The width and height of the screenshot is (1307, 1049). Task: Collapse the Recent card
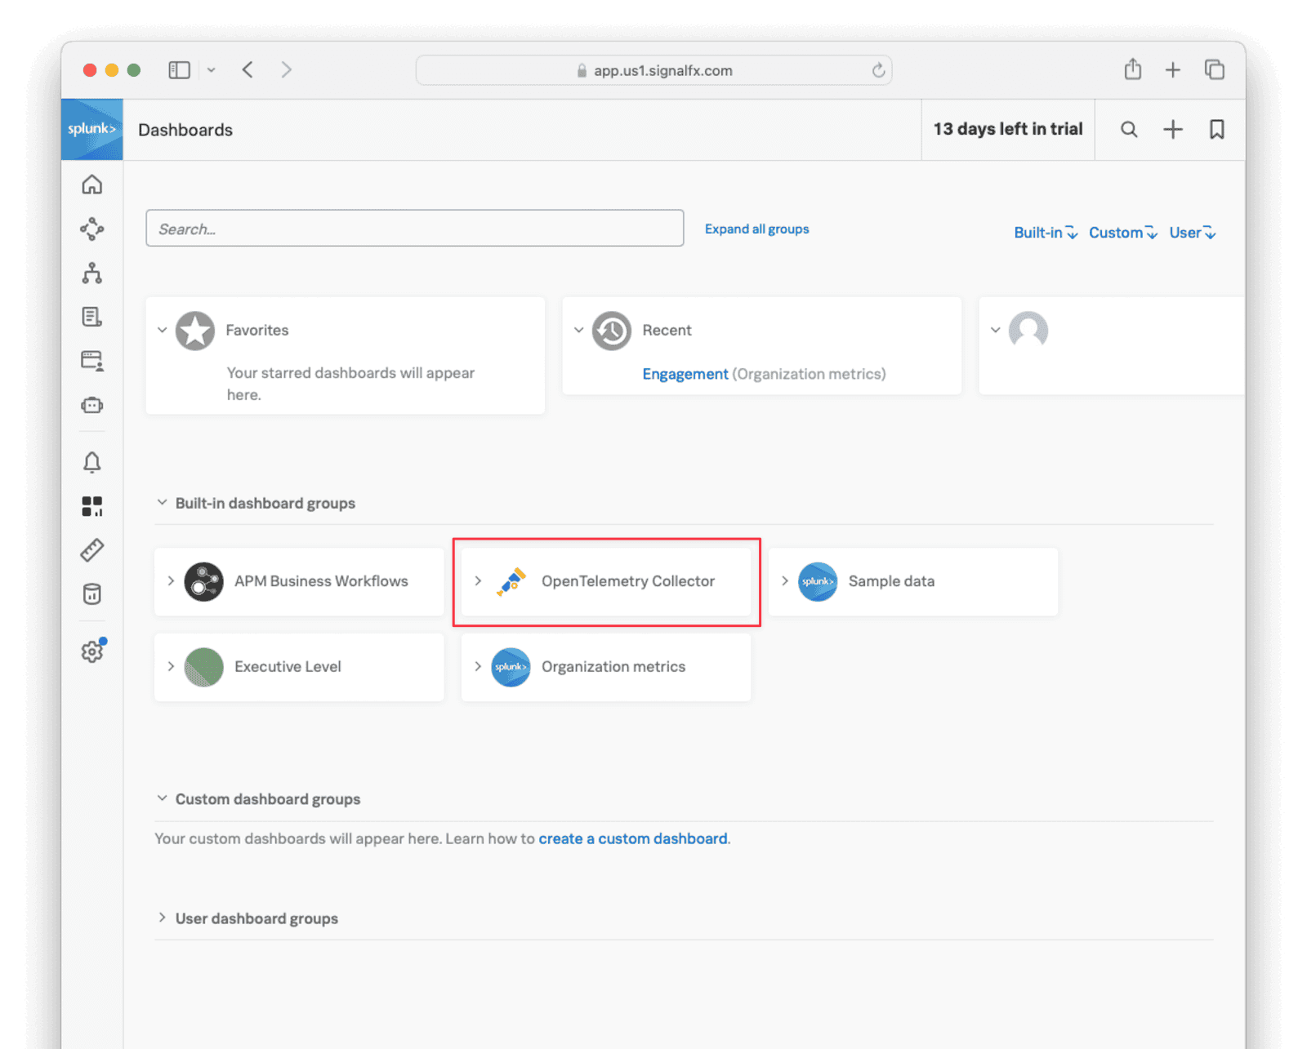pos(579,330)
